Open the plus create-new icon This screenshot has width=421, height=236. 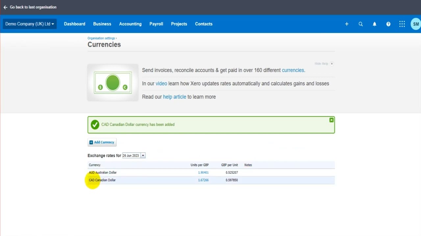pyautogui.click(x=347, y=24)
